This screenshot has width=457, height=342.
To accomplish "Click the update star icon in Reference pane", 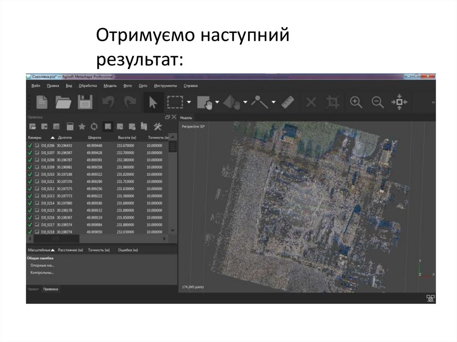I will (x=82, y=126).
